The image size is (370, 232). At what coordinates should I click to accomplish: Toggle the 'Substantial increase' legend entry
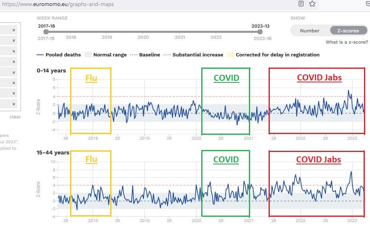(x=193, y=55)
